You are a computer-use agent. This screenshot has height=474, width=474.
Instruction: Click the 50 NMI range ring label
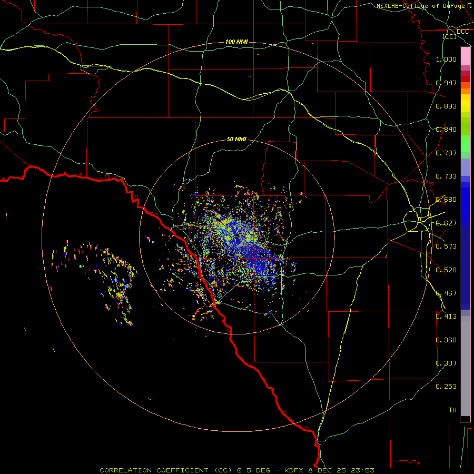[236, 139]
